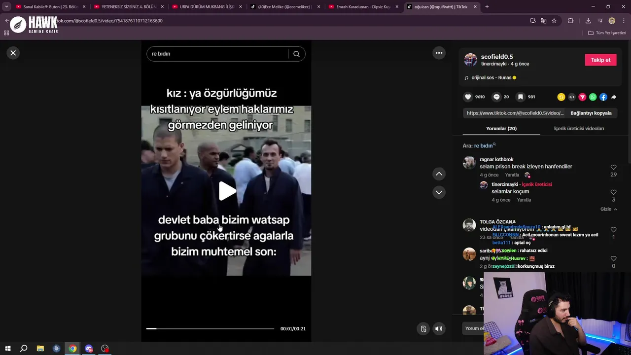
Task: Mute the video with speaker icon
Action: (439, 329)
